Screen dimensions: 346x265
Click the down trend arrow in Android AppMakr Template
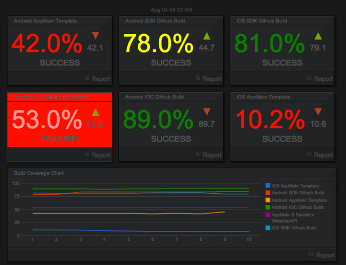pos(95,36)
